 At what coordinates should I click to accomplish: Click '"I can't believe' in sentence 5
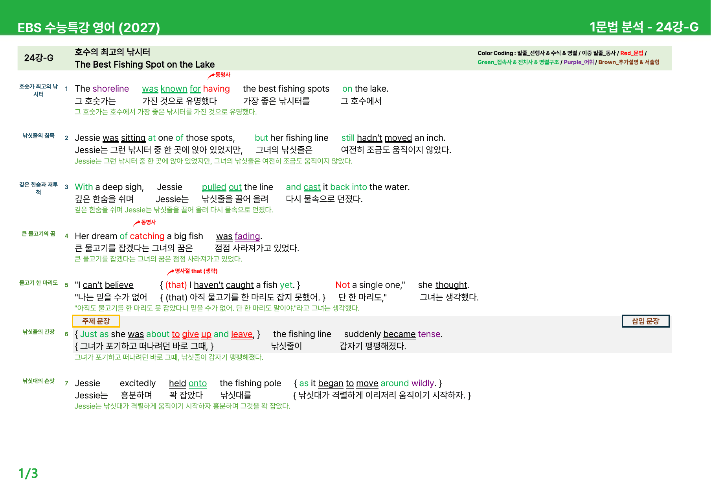point(104,285)
